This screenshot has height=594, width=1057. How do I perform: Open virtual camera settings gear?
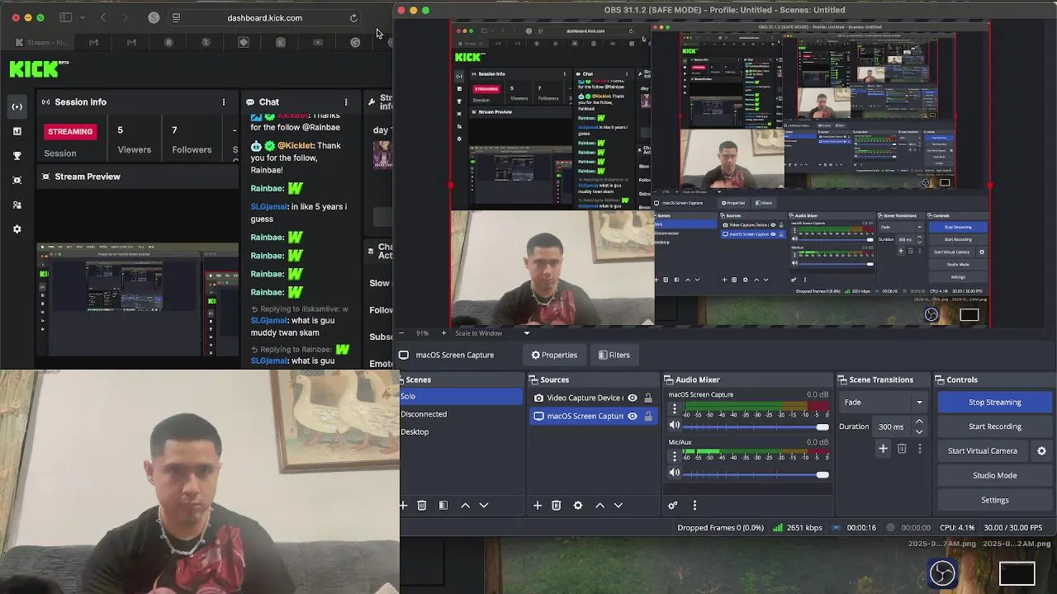1041,451
